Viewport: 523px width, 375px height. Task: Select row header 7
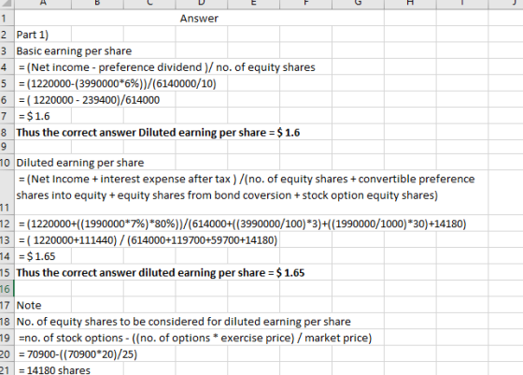(x=7, y=116)
